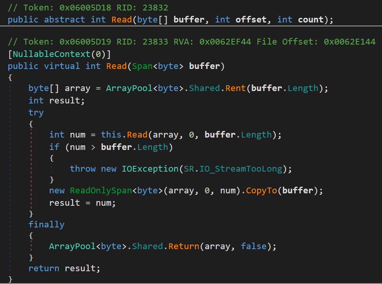Click "new" before ReadOnlySpan
The width and height of the screenshot is (382, 284).
57,190
